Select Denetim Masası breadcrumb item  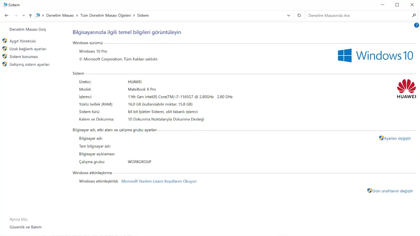(60, 15)
